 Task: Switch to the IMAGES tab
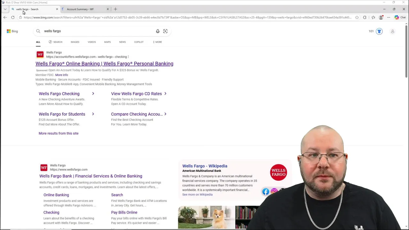tap(75, 42)
